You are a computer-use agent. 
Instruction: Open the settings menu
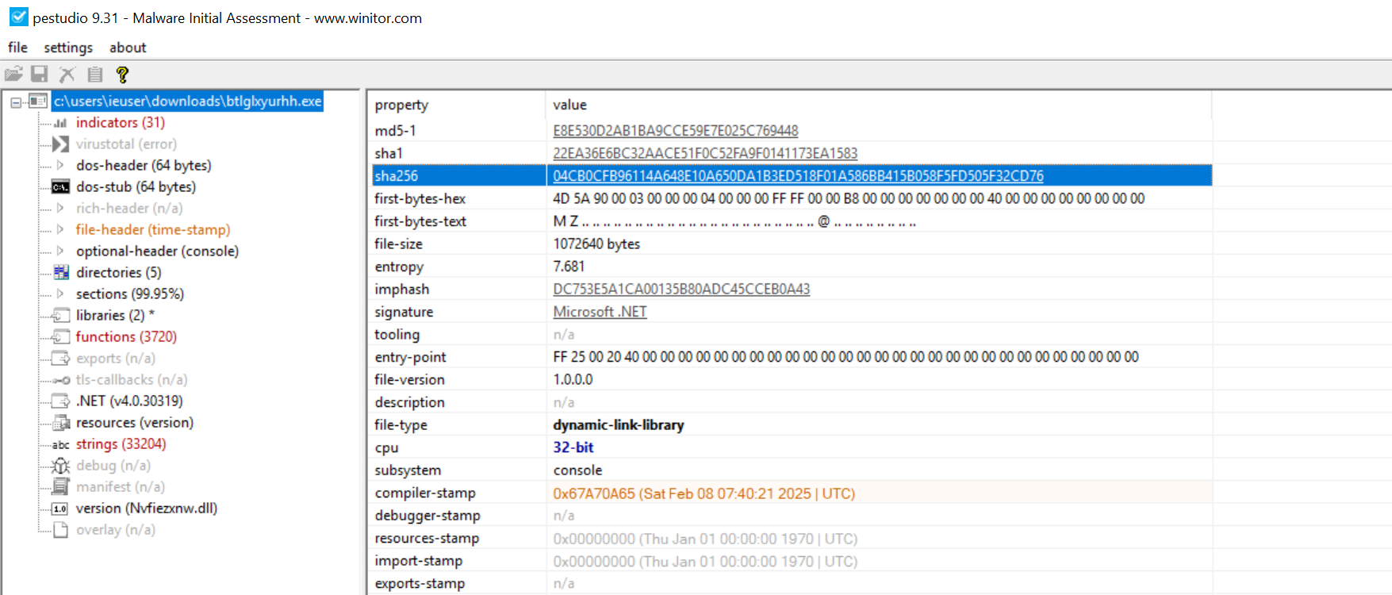68,48
